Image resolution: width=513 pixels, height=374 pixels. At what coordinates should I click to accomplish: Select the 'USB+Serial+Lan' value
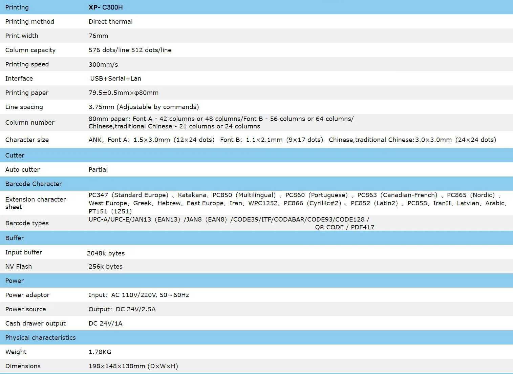(x=115, y=79)
